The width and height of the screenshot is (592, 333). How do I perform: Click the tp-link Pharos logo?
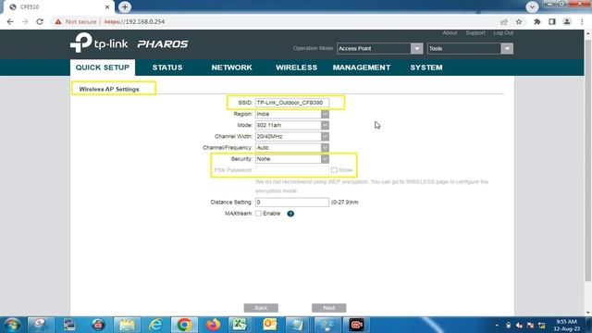(129, 43)
